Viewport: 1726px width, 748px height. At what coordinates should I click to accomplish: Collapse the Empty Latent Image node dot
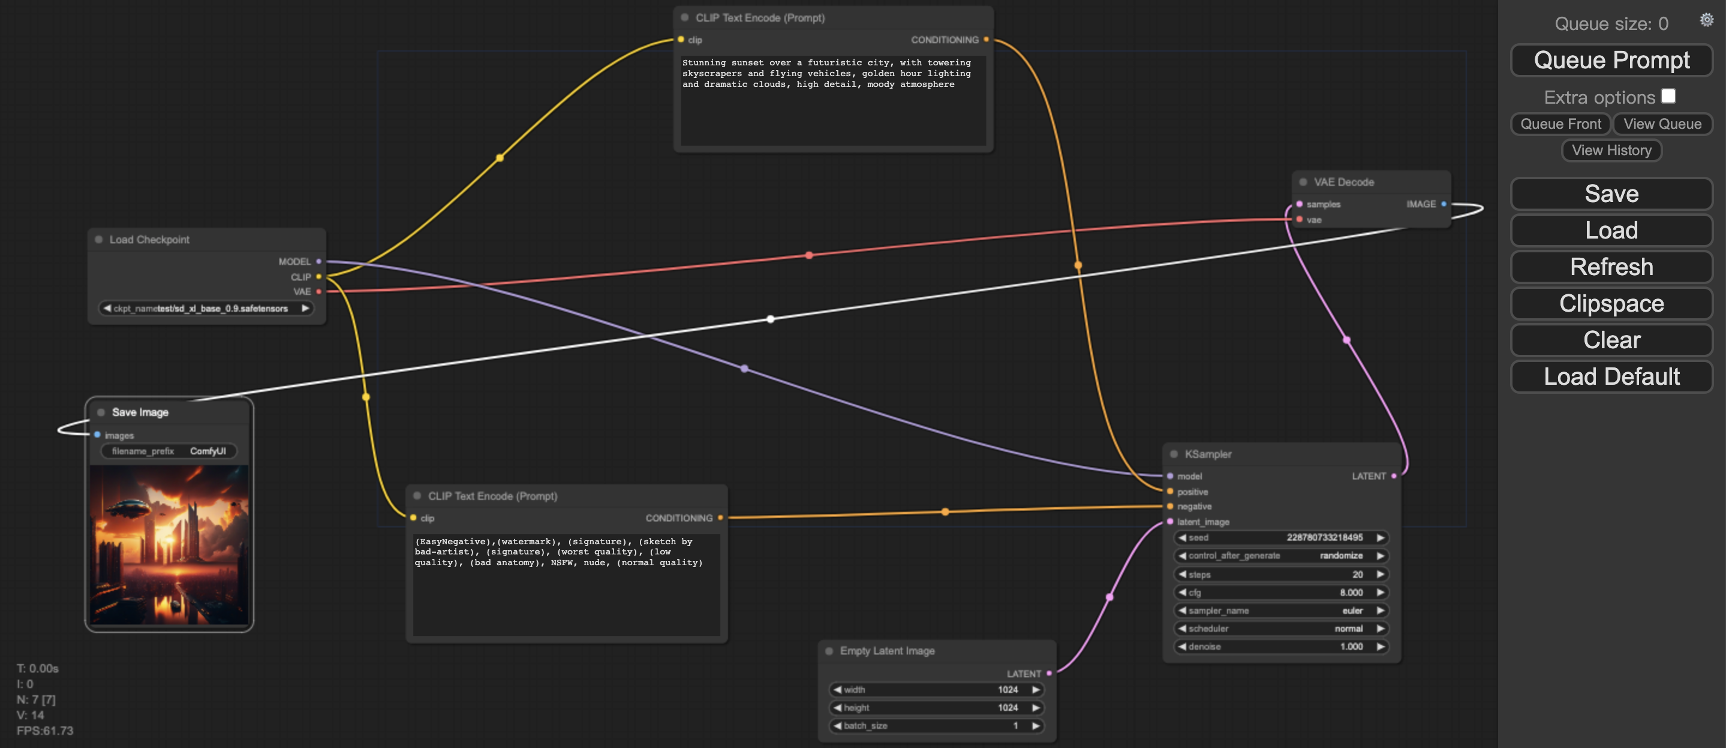coord(829,651)
